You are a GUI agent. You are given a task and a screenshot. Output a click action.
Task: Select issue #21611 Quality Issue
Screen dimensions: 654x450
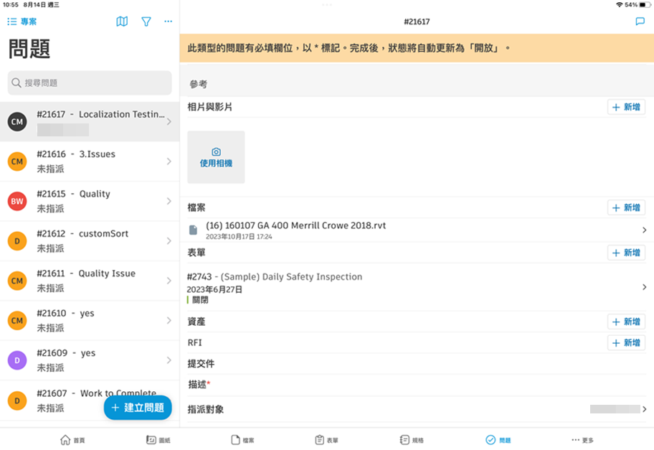click(x=90, y=281)
